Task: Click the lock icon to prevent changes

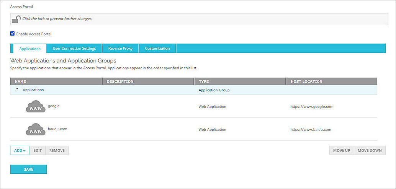Action: (x=16, y=19)
